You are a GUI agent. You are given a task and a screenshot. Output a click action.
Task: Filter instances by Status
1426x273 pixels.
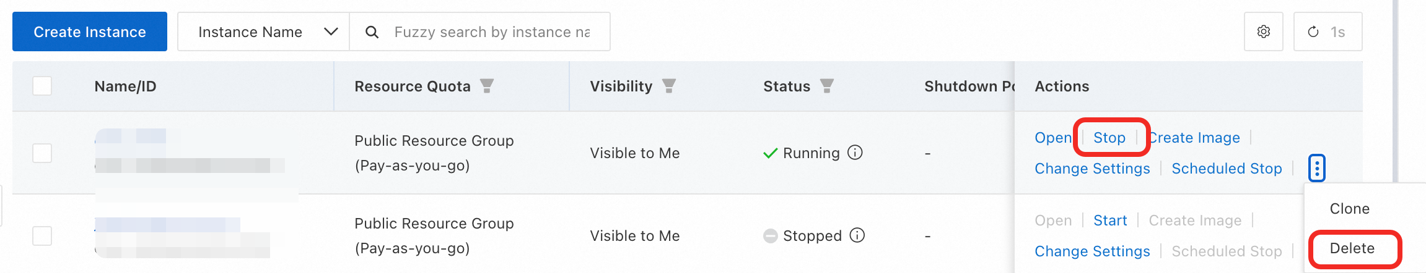point(827,86)
